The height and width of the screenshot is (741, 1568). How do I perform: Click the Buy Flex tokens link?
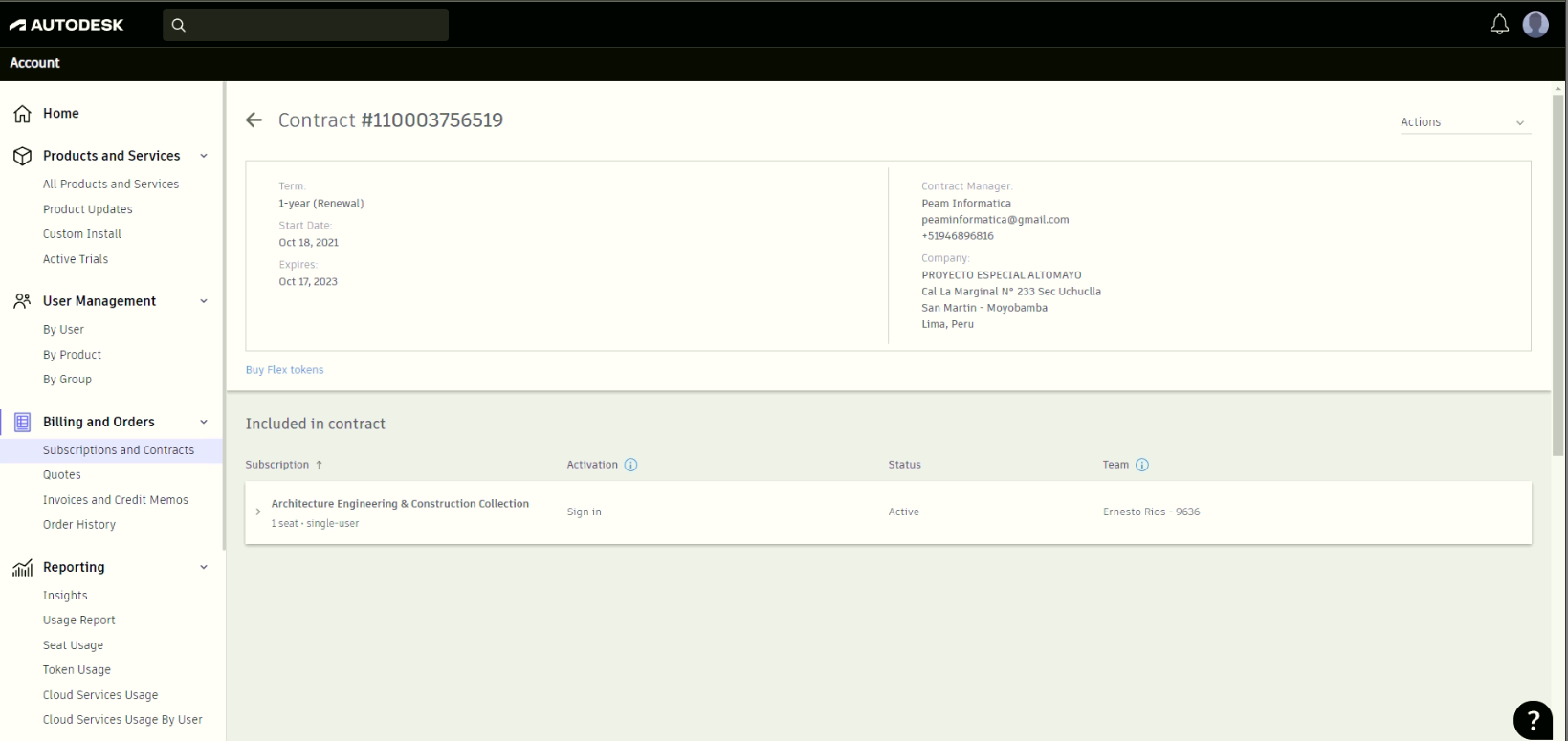[x=284, y=370]
